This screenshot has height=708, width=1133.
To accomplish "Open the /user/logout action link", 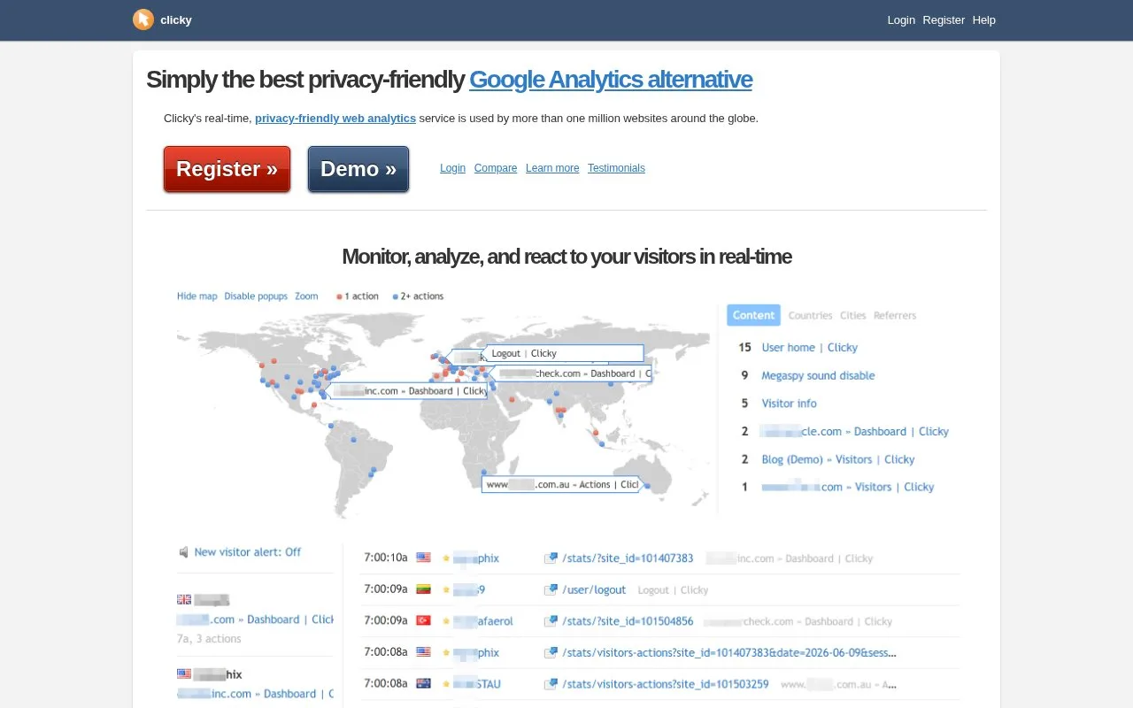I will [x=594, y=590].
